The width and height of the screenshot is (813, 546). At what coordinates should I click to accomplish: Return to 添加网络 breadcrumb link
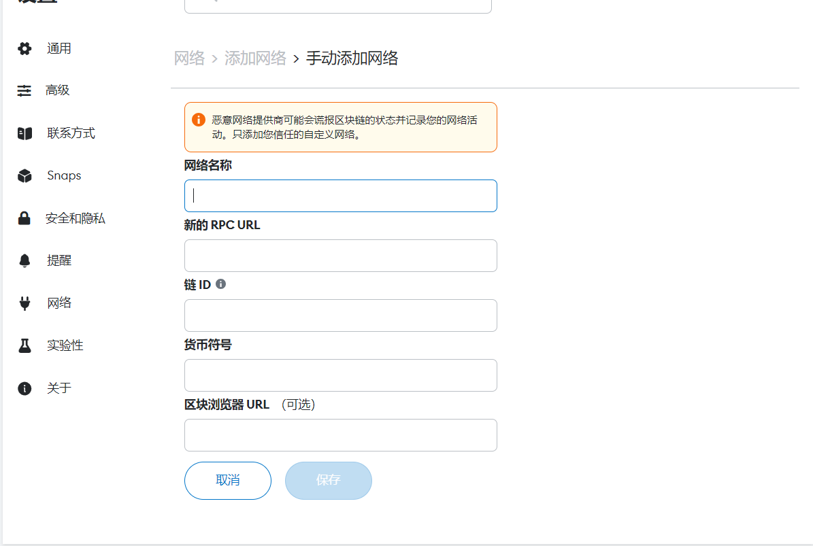(x=255, y=58)
